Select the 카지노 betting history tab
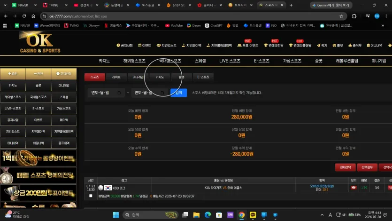This screenshot has height=221, width=392. point(160,77)
